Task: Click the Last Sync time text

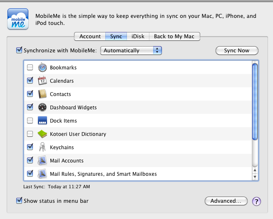Action: pyautogui.click(x=57, y=187)
